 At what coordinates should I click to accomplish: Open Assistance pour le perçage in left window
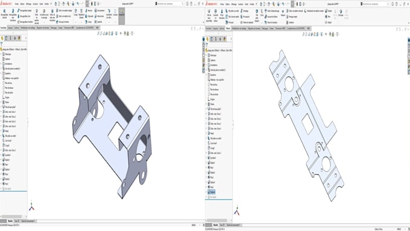pos(44,14)
